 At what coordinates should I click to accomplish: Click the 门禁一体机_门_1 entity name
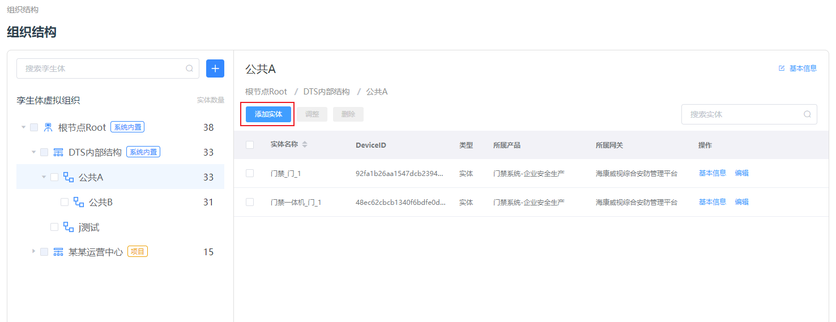[x=296, y=201]
